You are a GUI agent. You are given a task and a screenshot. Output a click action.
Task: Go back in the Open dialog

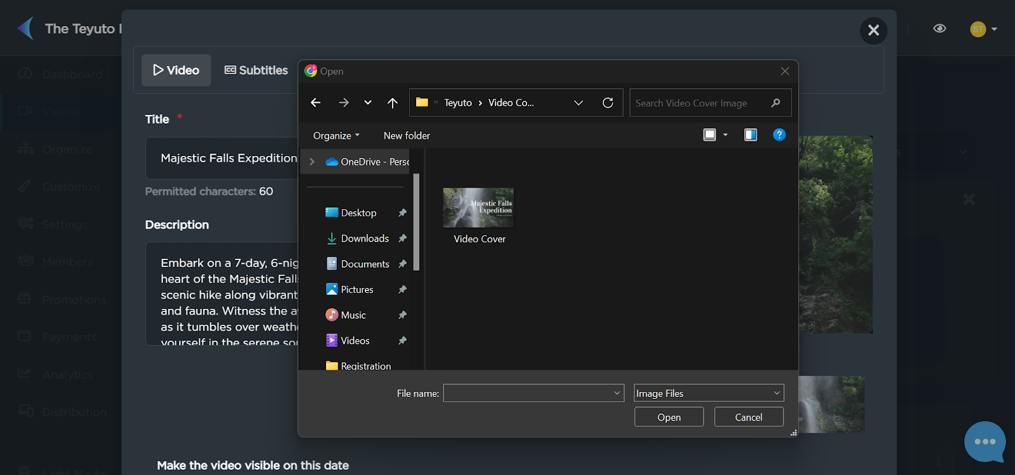pyautogui.click(x=316, y=103)
